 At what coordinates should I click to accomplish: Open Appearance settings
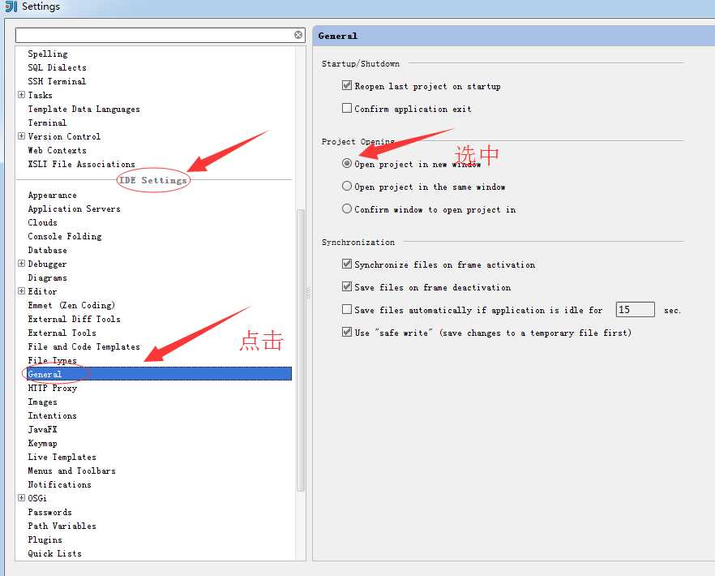pyautogui.click(x=53, y=195)
